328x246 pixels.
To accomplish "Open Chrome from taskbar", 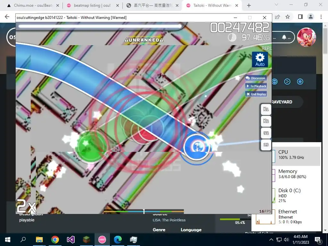I will [x=55, y=240].
